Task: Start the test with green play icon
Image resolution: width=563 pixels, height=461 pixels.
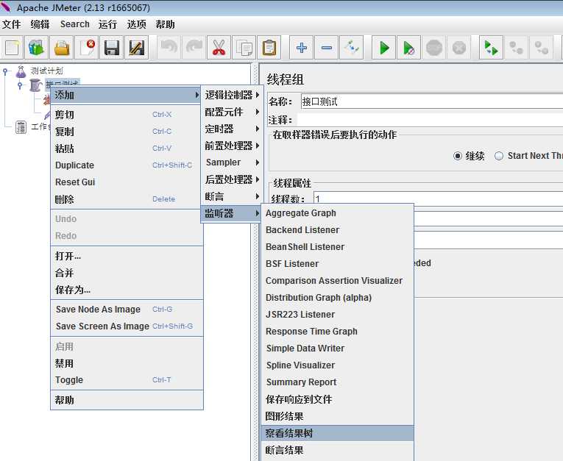Action: click(x=384, y=47)
